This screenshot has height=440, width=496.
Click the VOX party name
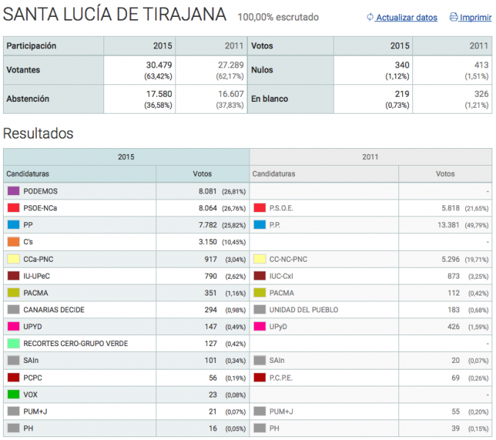[30, 395]
